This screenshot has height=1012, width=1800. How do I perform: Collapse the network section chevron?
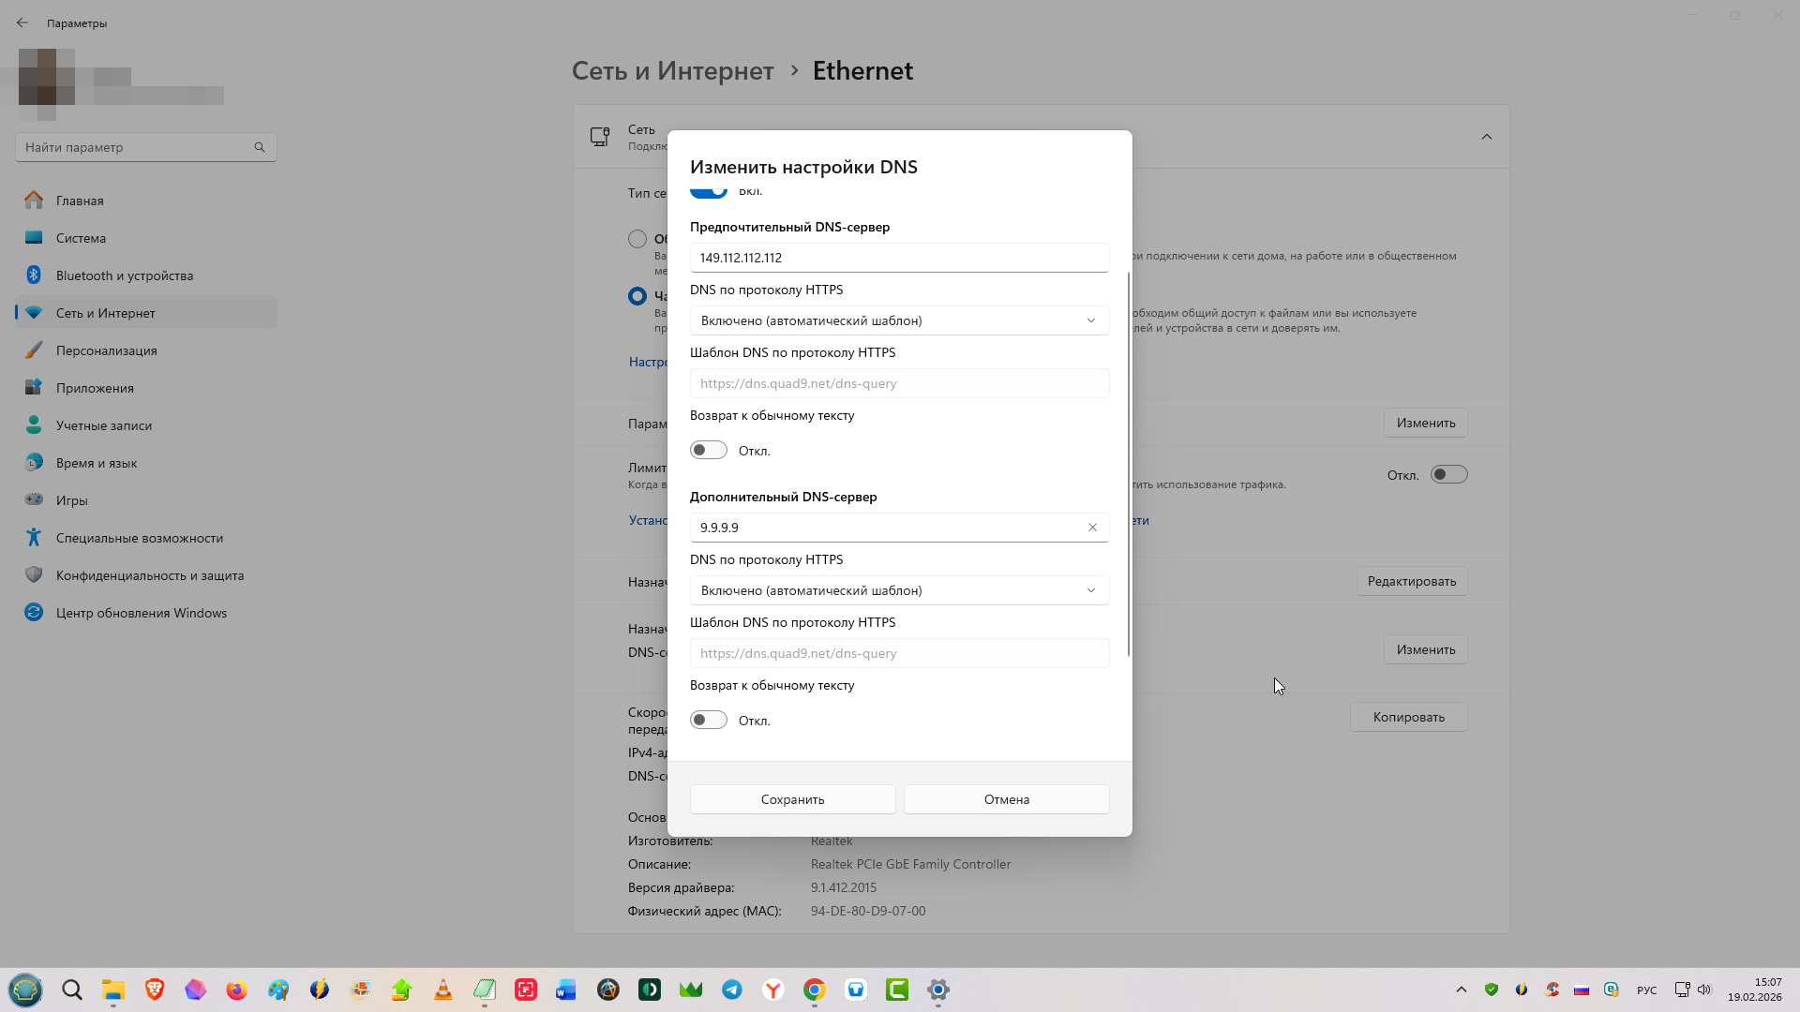(x=1487, y=137)
